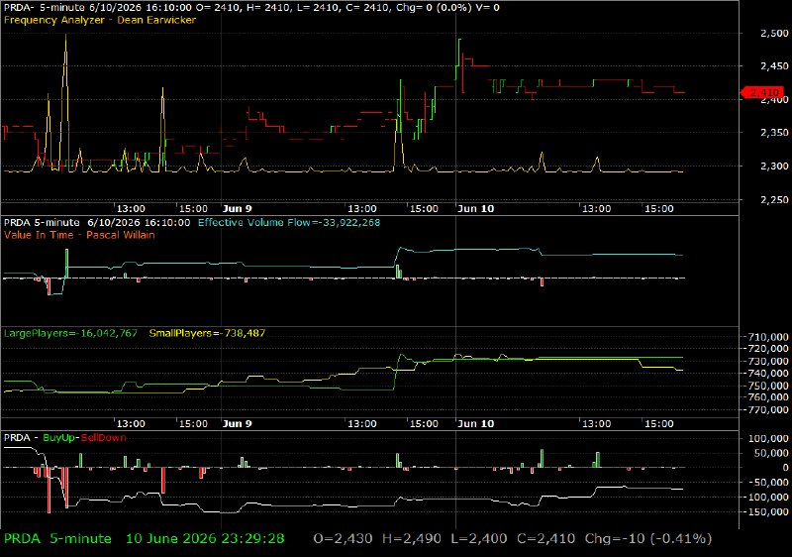792x557 pixels.
Task: Click 'PRDA 5-minute' in the bottom status bar
Action: 57,539
